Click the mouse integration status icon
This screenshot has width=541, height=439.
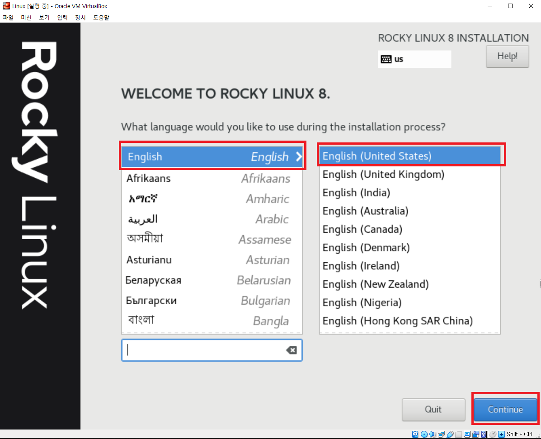493,434
